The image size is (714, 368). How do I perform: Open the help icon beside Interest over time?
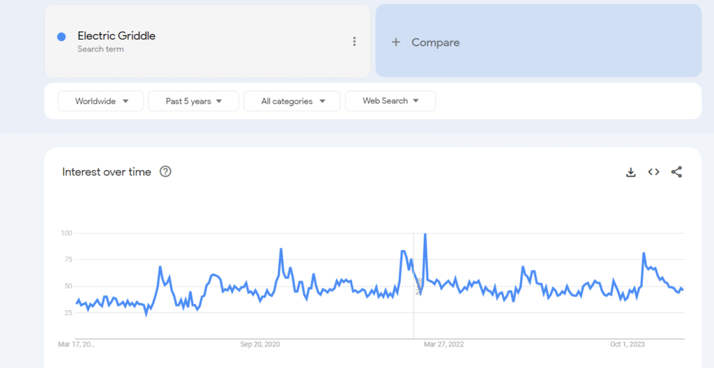point(165,171)
